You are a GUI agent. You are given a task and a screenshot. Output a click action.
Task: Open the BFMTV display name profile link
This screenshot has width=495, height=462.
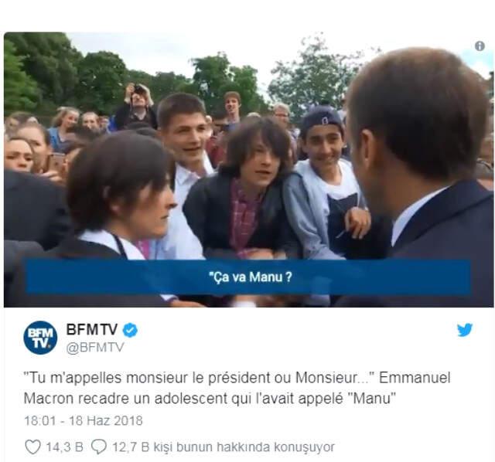click(92, 330)
